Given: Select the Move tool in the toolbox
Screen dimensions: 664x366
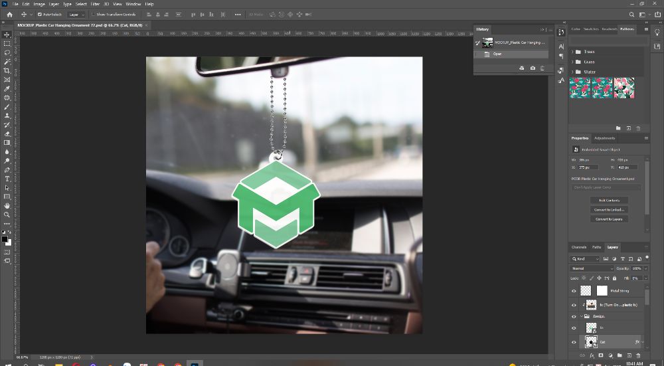Looking at the screenshot, I should [x=7, y=35].
